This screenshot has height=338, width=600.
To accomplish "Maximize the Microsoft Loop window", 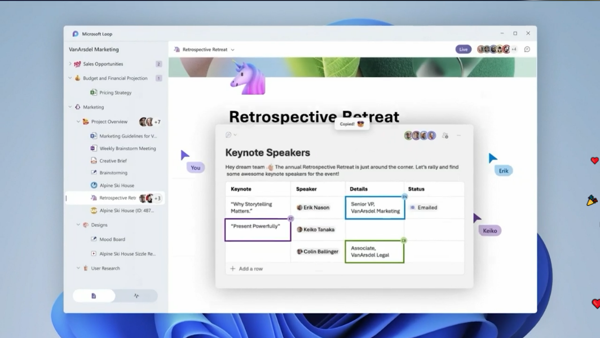I will 515,34.
